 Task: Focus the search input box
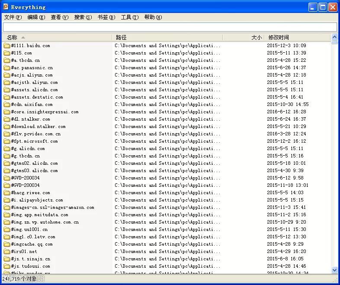170,27
